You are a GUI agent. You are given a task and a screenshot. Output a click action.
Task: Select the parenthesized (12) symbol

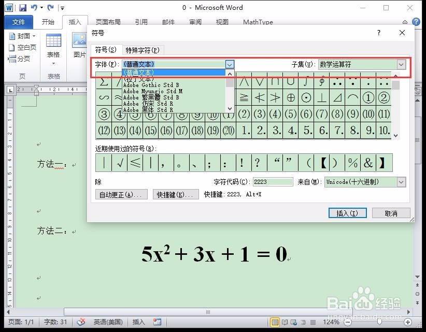pos(104,131)
